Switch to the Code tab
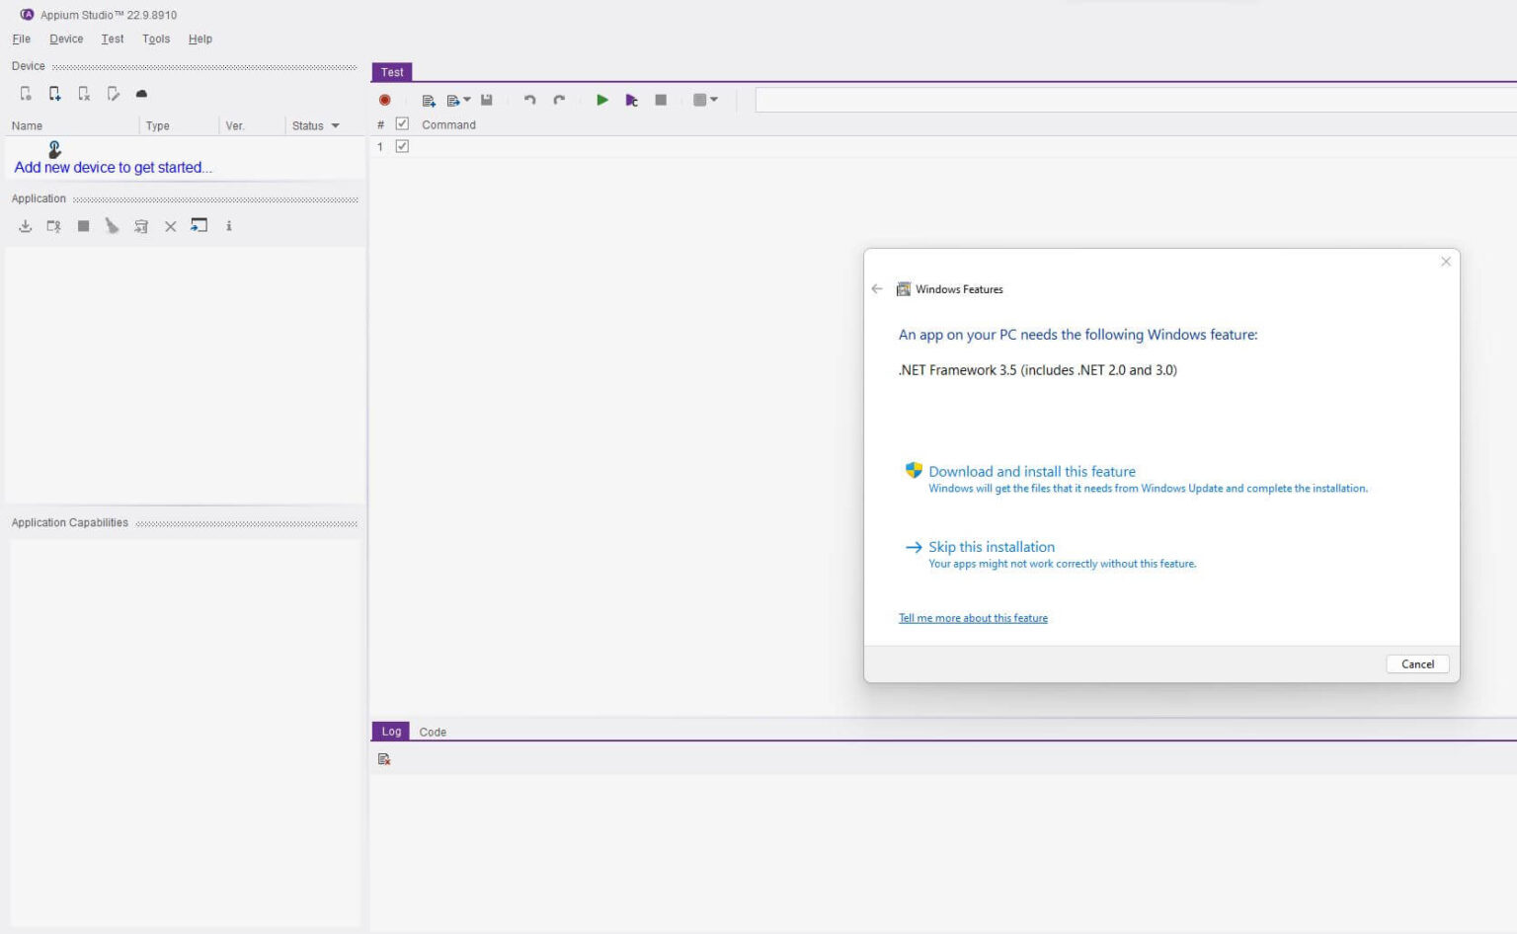Viewport: 1517px width, 934px height. [x=433, y=732]
